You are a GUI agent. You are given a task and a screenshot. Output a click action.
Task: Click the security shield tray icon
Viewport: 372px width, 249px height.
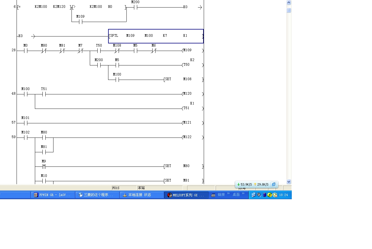[x=275, y=195]
